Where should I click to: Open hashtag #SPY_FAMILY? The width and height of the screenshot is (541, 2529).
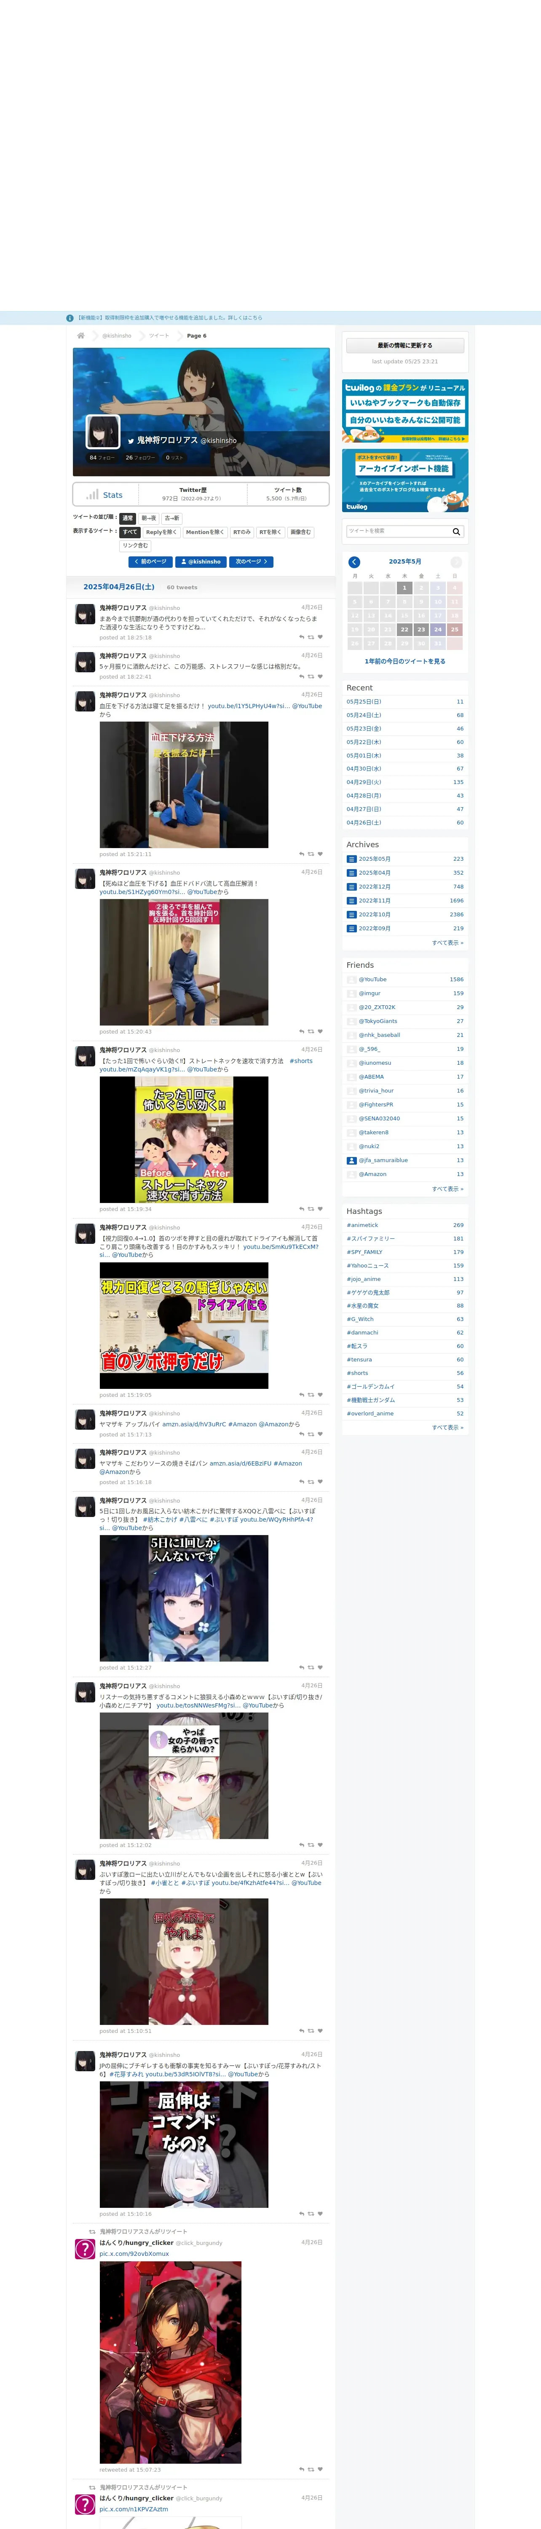pos(364,1252)
